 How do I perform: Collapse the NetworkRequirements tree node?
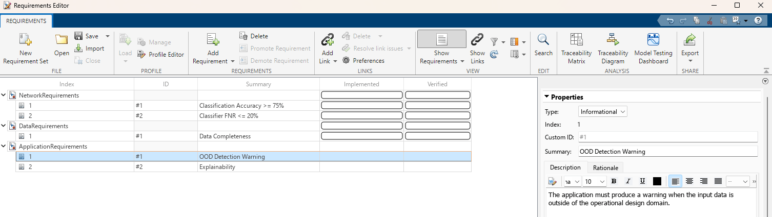pyautogui.click(x=4, y=95)
